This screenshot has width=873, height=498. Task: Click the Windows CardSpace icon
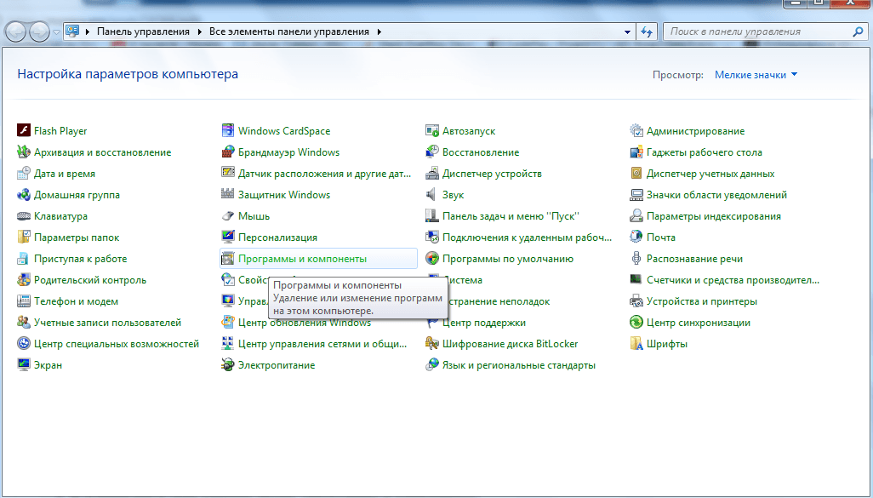pyautogui.click(x=228, y=131)
